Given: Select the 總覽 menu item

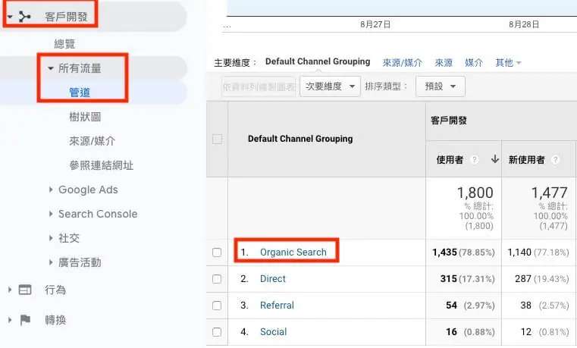Looking at the screenshot, I should click(64, 44).
